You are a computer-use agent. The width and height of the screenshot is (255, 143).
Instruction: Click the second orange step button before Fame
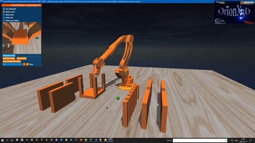[x=27, y=64]
